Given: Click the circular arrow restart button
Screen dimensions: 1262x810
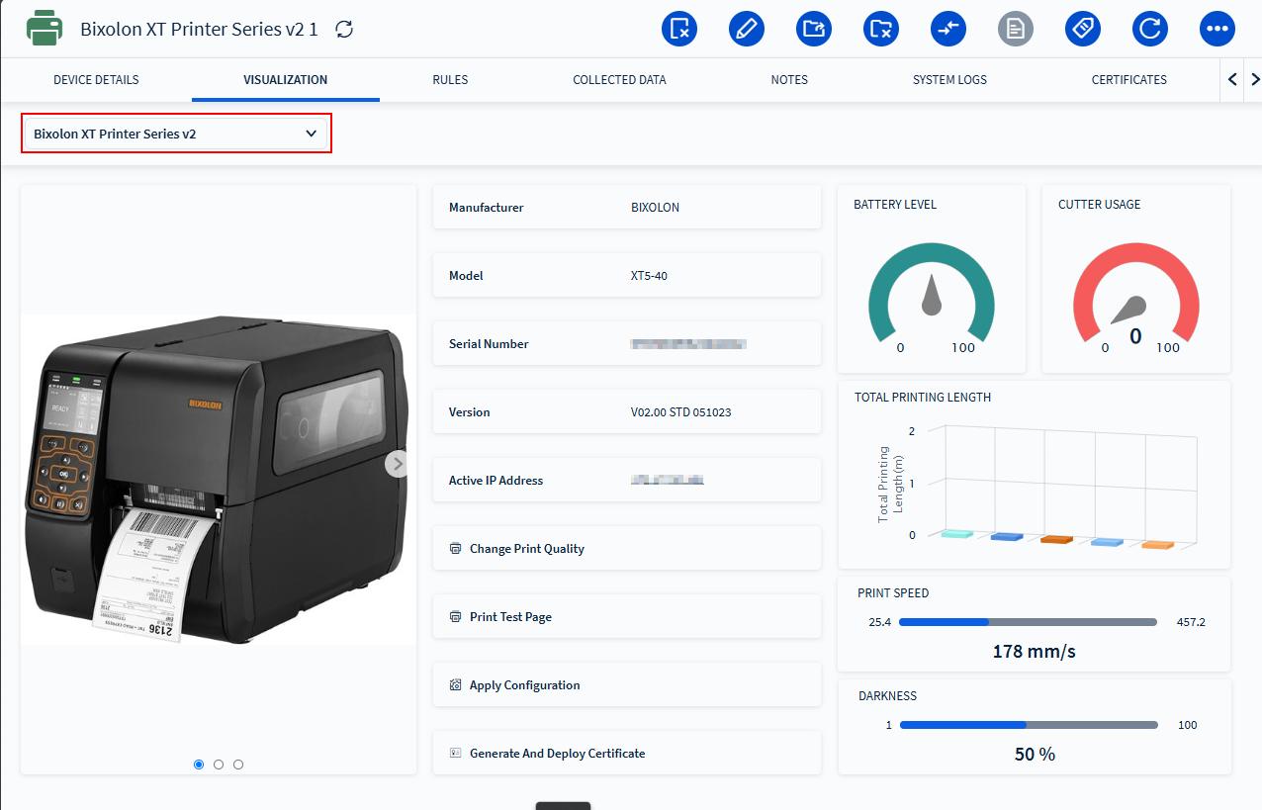Looking at the screenshot, I should (x=1150, y=29).
